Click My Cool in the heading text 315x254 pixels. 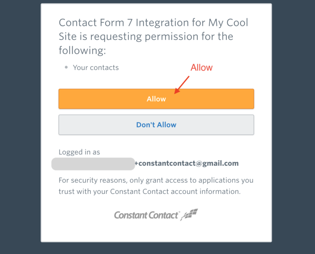(228, 23)
